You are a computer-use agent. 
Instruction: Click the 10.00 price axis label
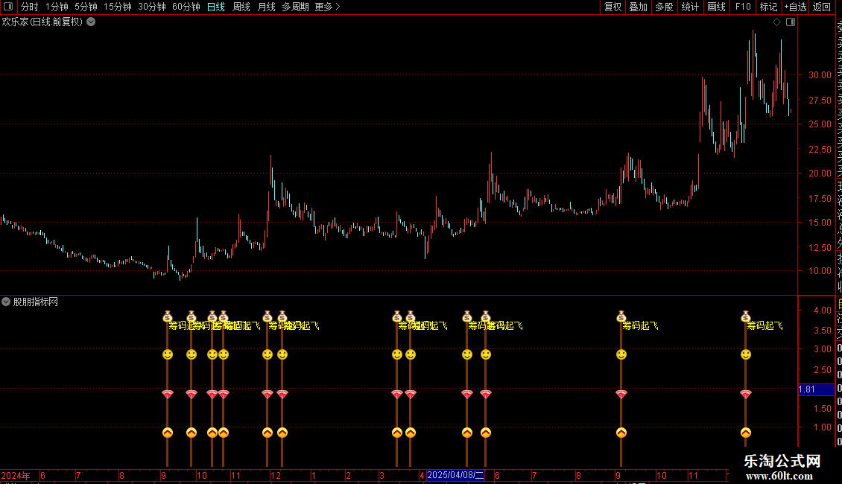point(820,271)
